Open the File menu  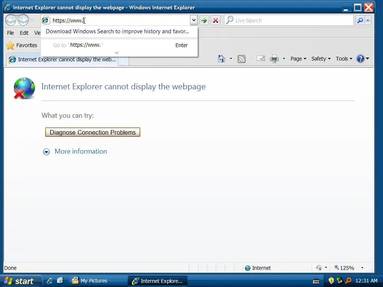(x=10, y=33)
